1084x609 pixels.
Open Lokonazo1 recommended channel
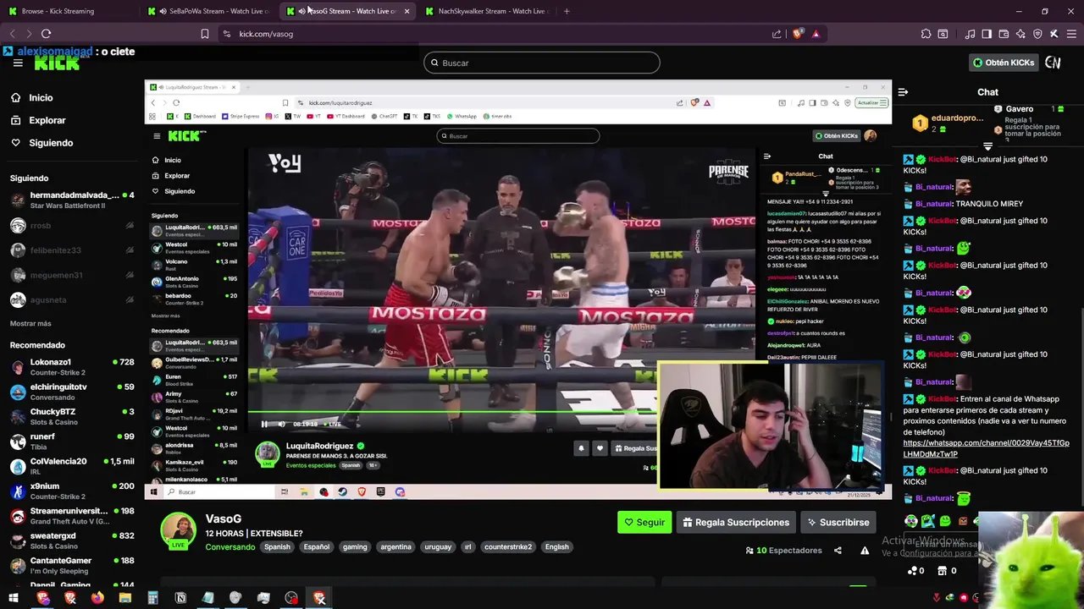[x=71, y=367]
